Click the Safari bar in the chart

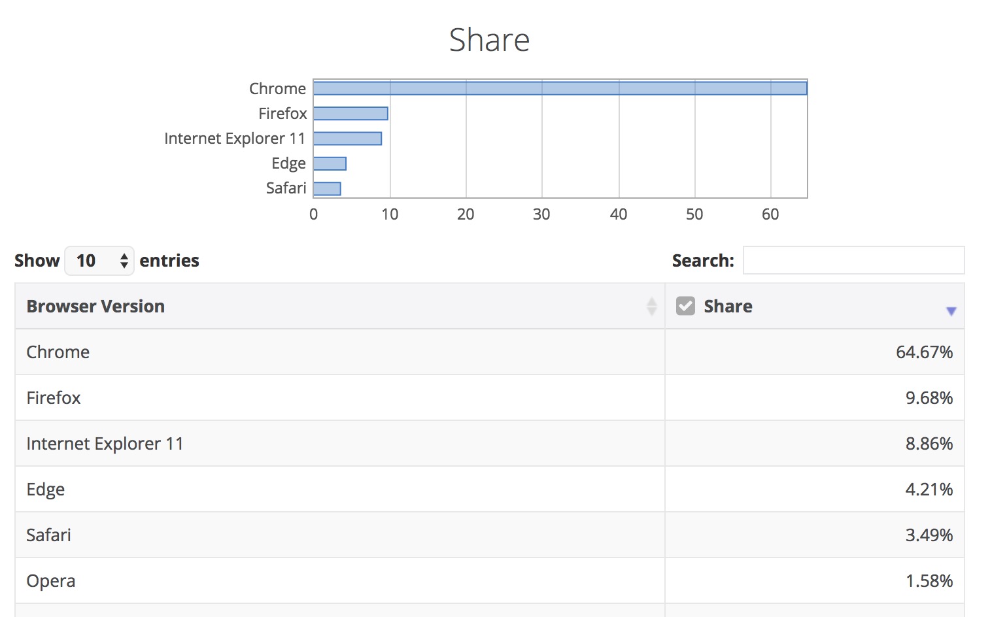[327, 189]
